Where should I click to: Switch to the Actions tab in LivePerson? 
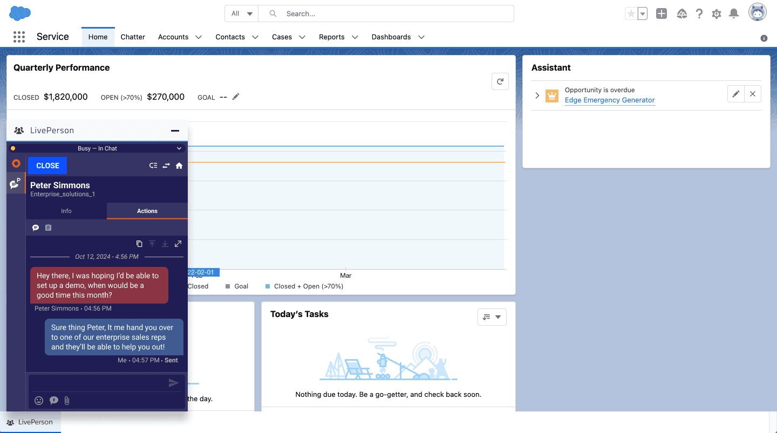tap(147, 211)
